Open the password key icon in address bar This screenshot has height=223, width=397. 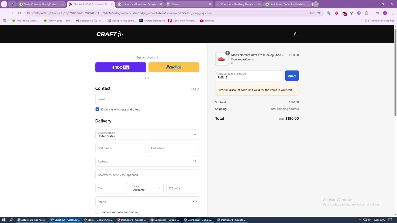point(312,13)
